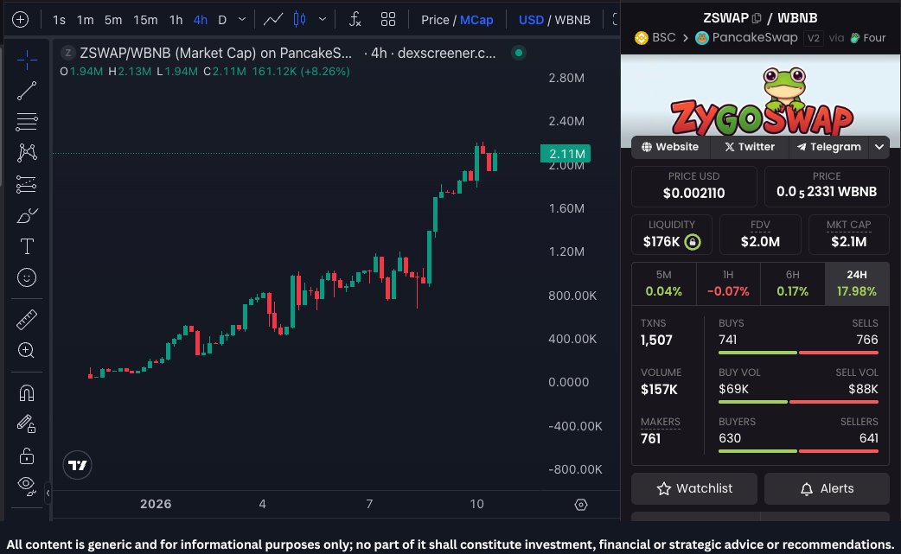Click the green live status dot
The image size is (901, 554).
click(518, 53)
